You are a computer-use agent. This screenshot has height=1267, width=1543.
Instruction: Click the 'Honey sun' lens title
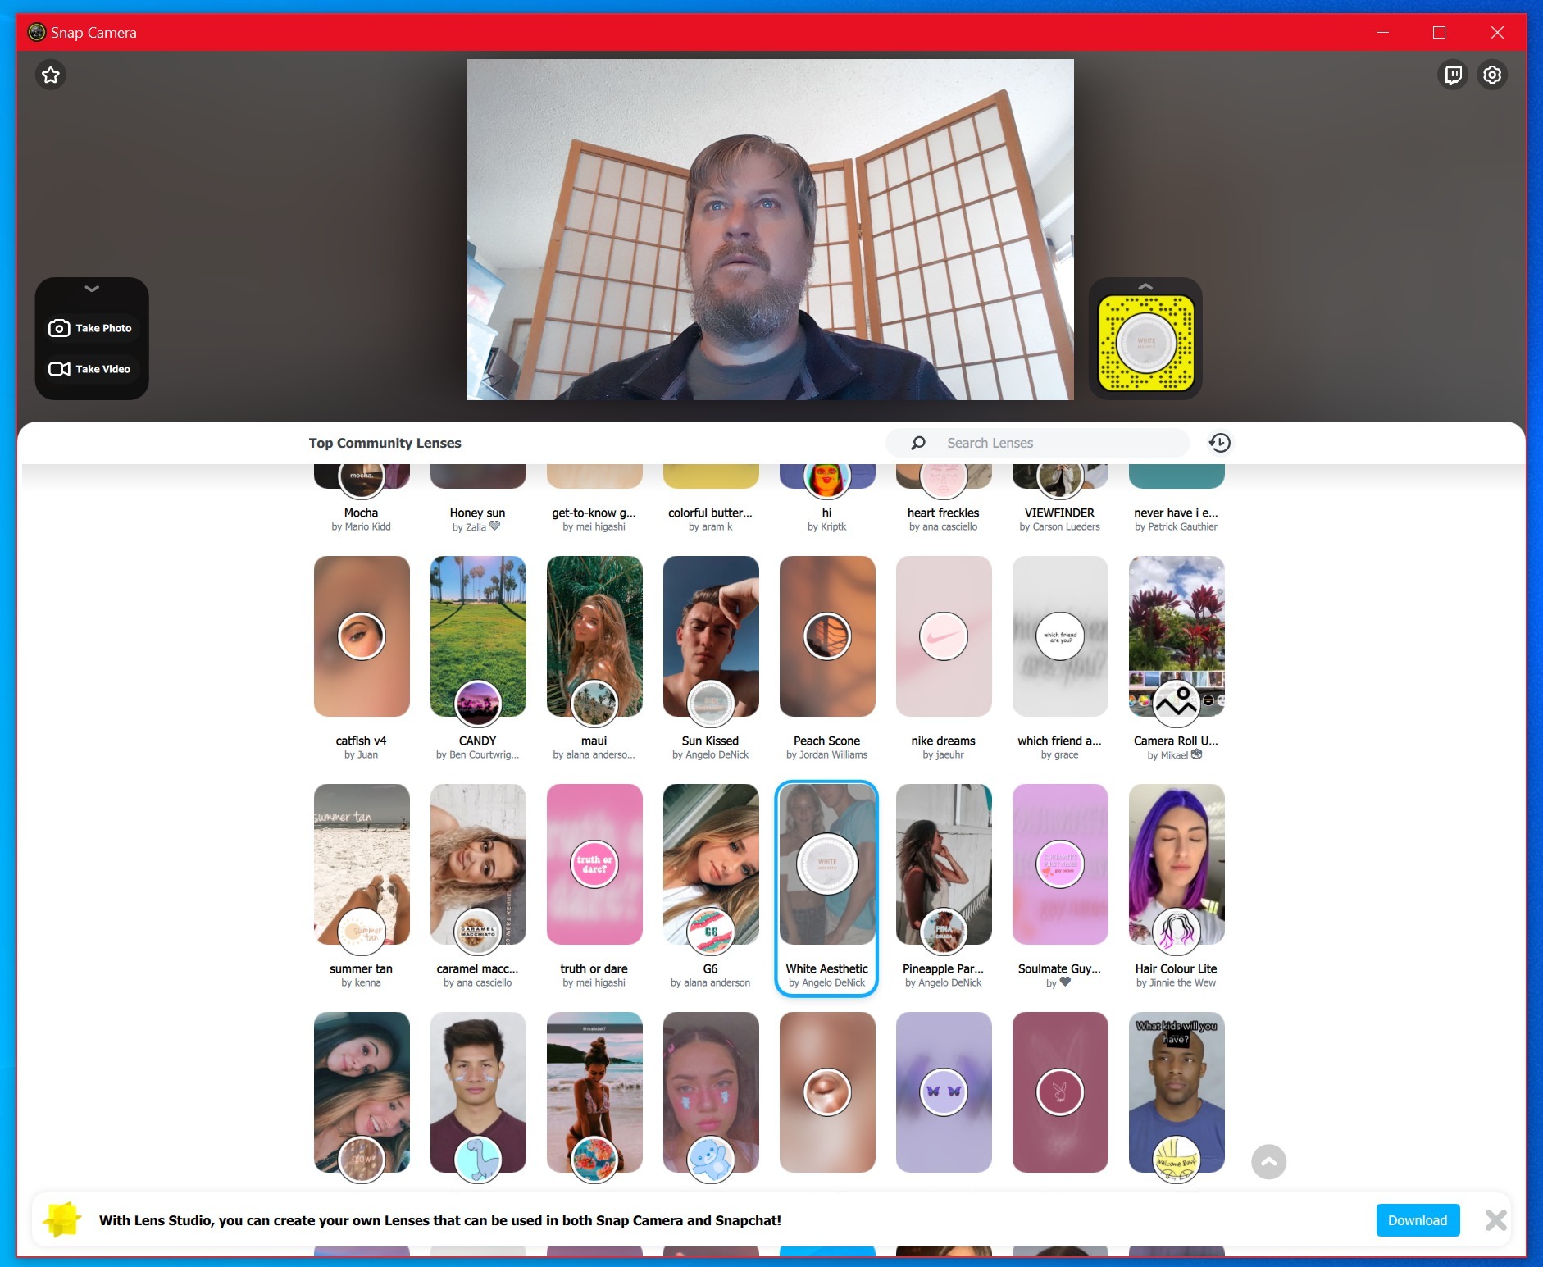pos(478,513)
